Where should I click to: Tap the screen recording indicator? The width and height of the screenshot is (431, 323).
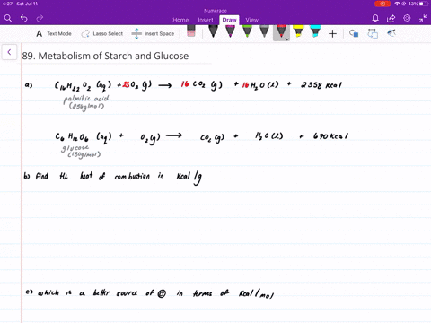383,4
